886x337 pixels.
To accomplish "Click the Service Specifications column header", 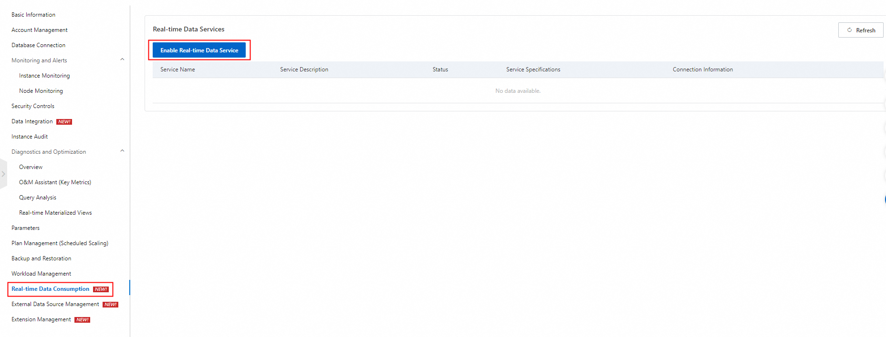I will click(533, 69).
